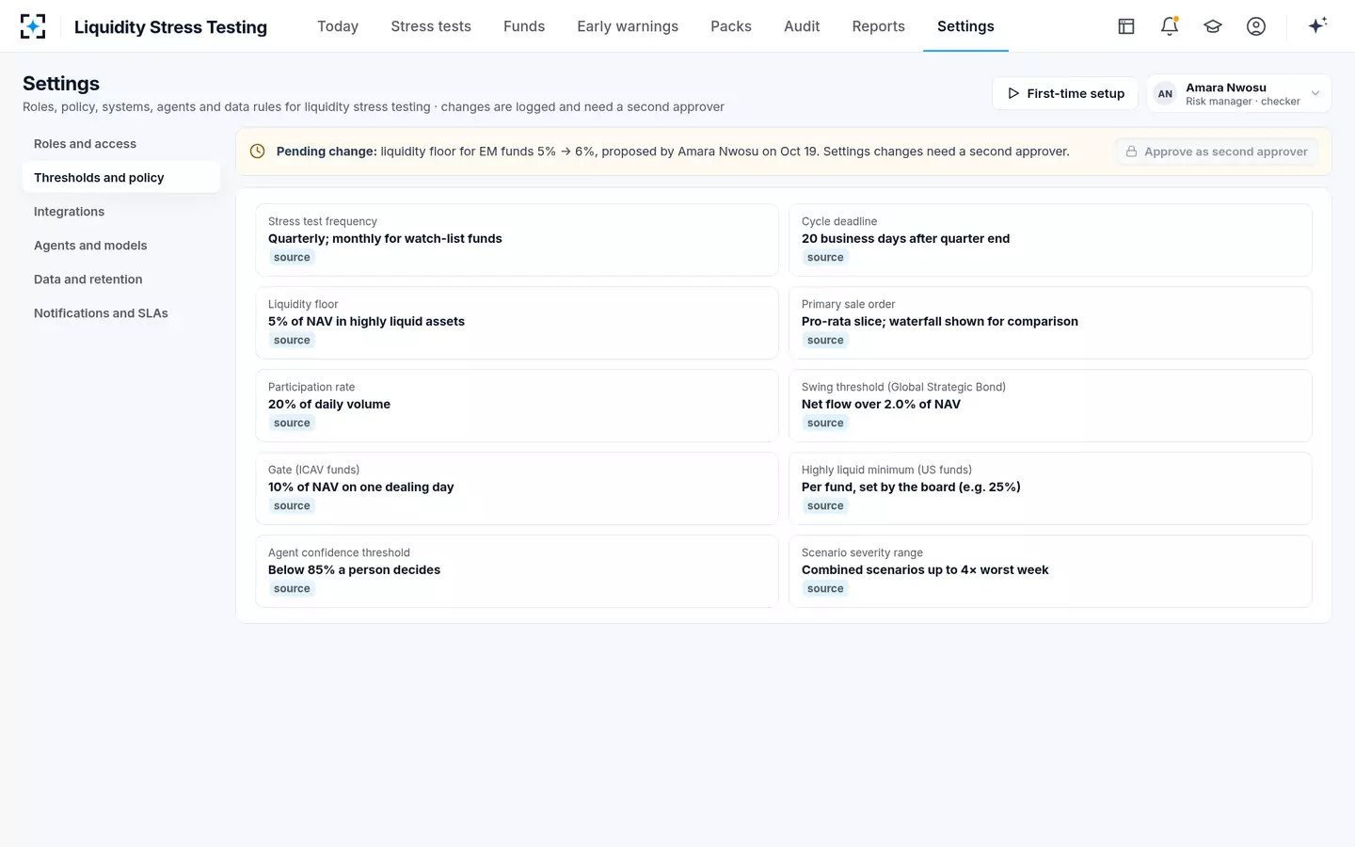Click 'Net flow over 2.0% of NAV'
The image size is (1355, 847).
click(x=881, y=405)
